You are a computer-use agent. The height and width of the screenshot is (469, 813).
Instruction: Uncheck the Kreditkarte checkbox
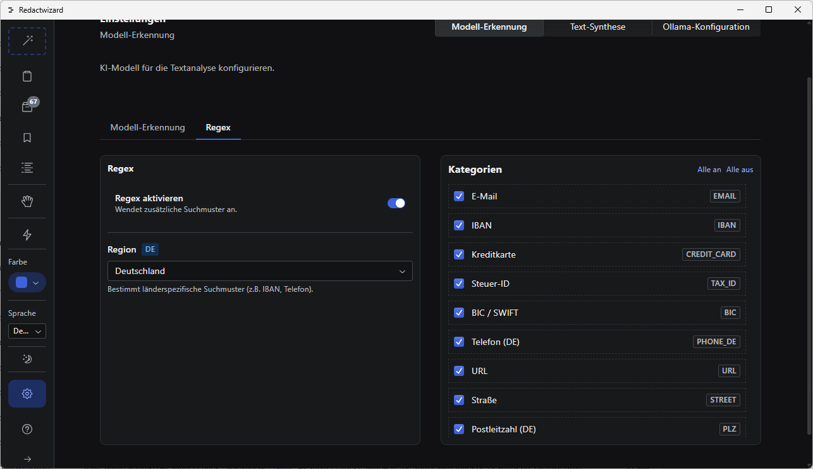(459, 254)
